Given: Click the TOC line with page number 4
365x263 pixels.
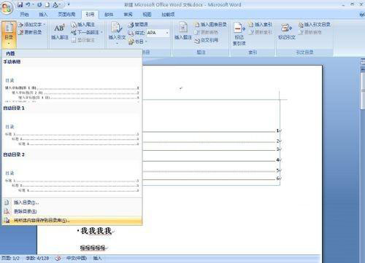Looking at the screenshot, I should pos(211,160).
